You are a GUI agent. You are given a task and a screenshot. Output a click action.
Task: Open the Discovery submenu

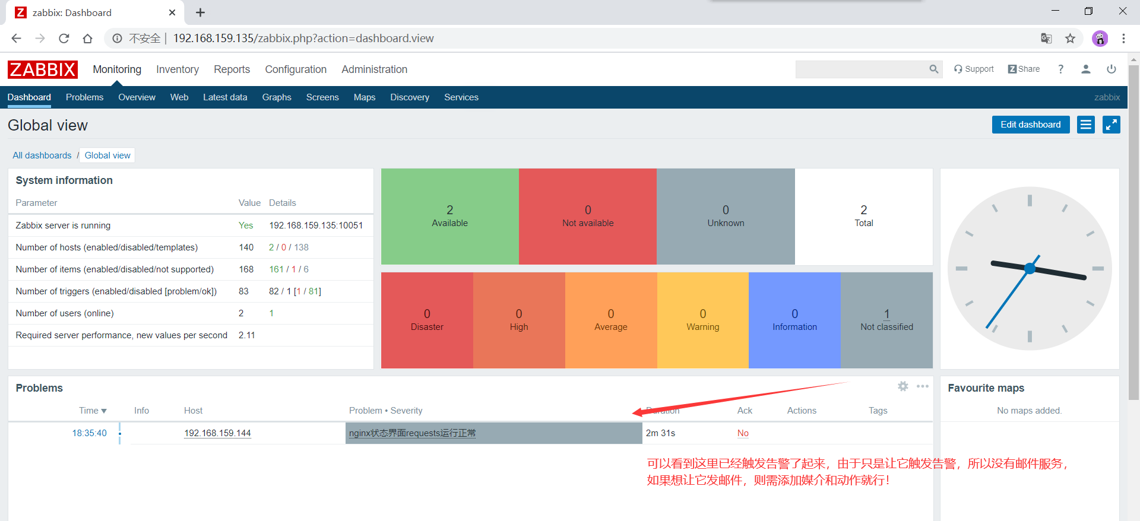410,97
